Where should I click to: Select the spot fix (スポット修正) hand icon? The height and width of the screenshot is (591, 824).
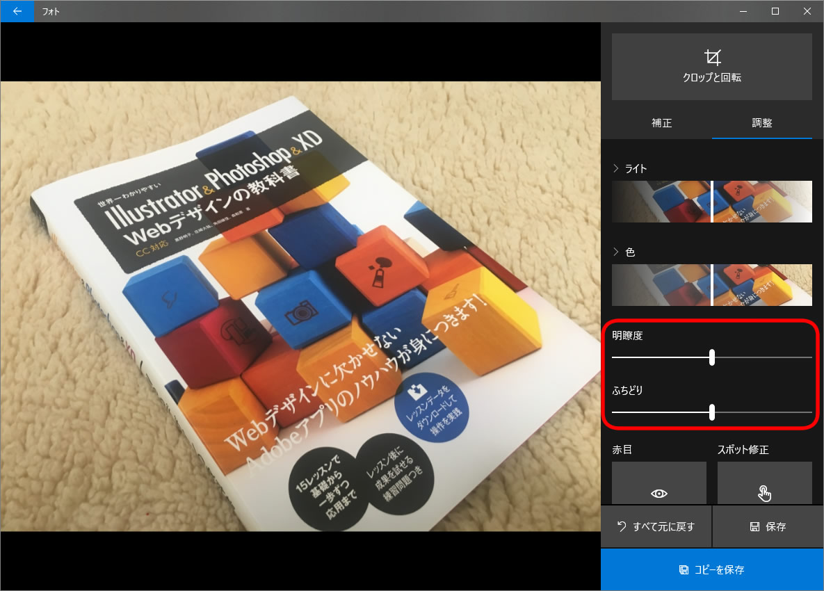764,493
